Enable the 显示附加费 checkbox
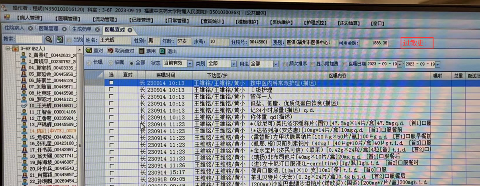480x186 pixels. (x=312, y=64)
